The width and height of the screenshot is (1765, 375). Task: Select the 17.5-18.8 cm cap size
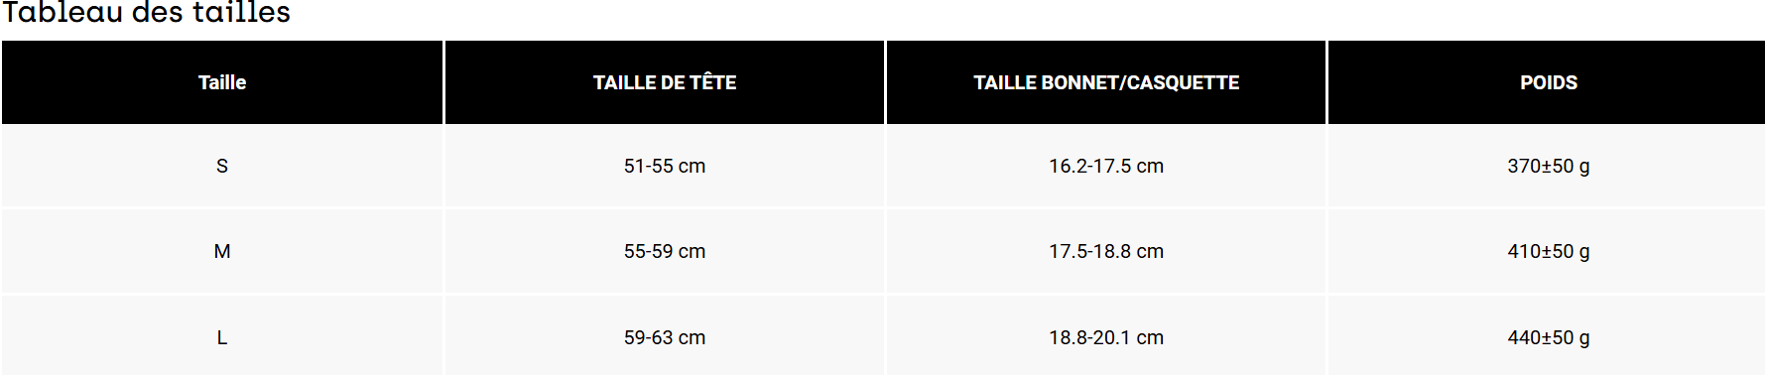click(1106, 251)
